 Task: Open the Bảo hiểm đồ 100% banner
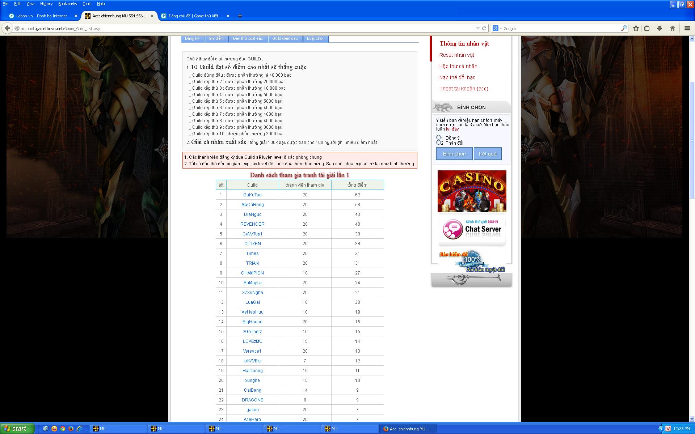tap(472, 261)
